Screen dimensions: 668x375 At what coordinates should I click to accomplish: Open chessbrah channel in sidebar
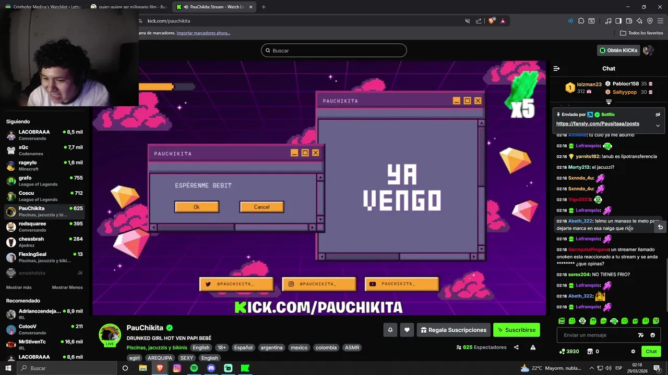point(44,242)
